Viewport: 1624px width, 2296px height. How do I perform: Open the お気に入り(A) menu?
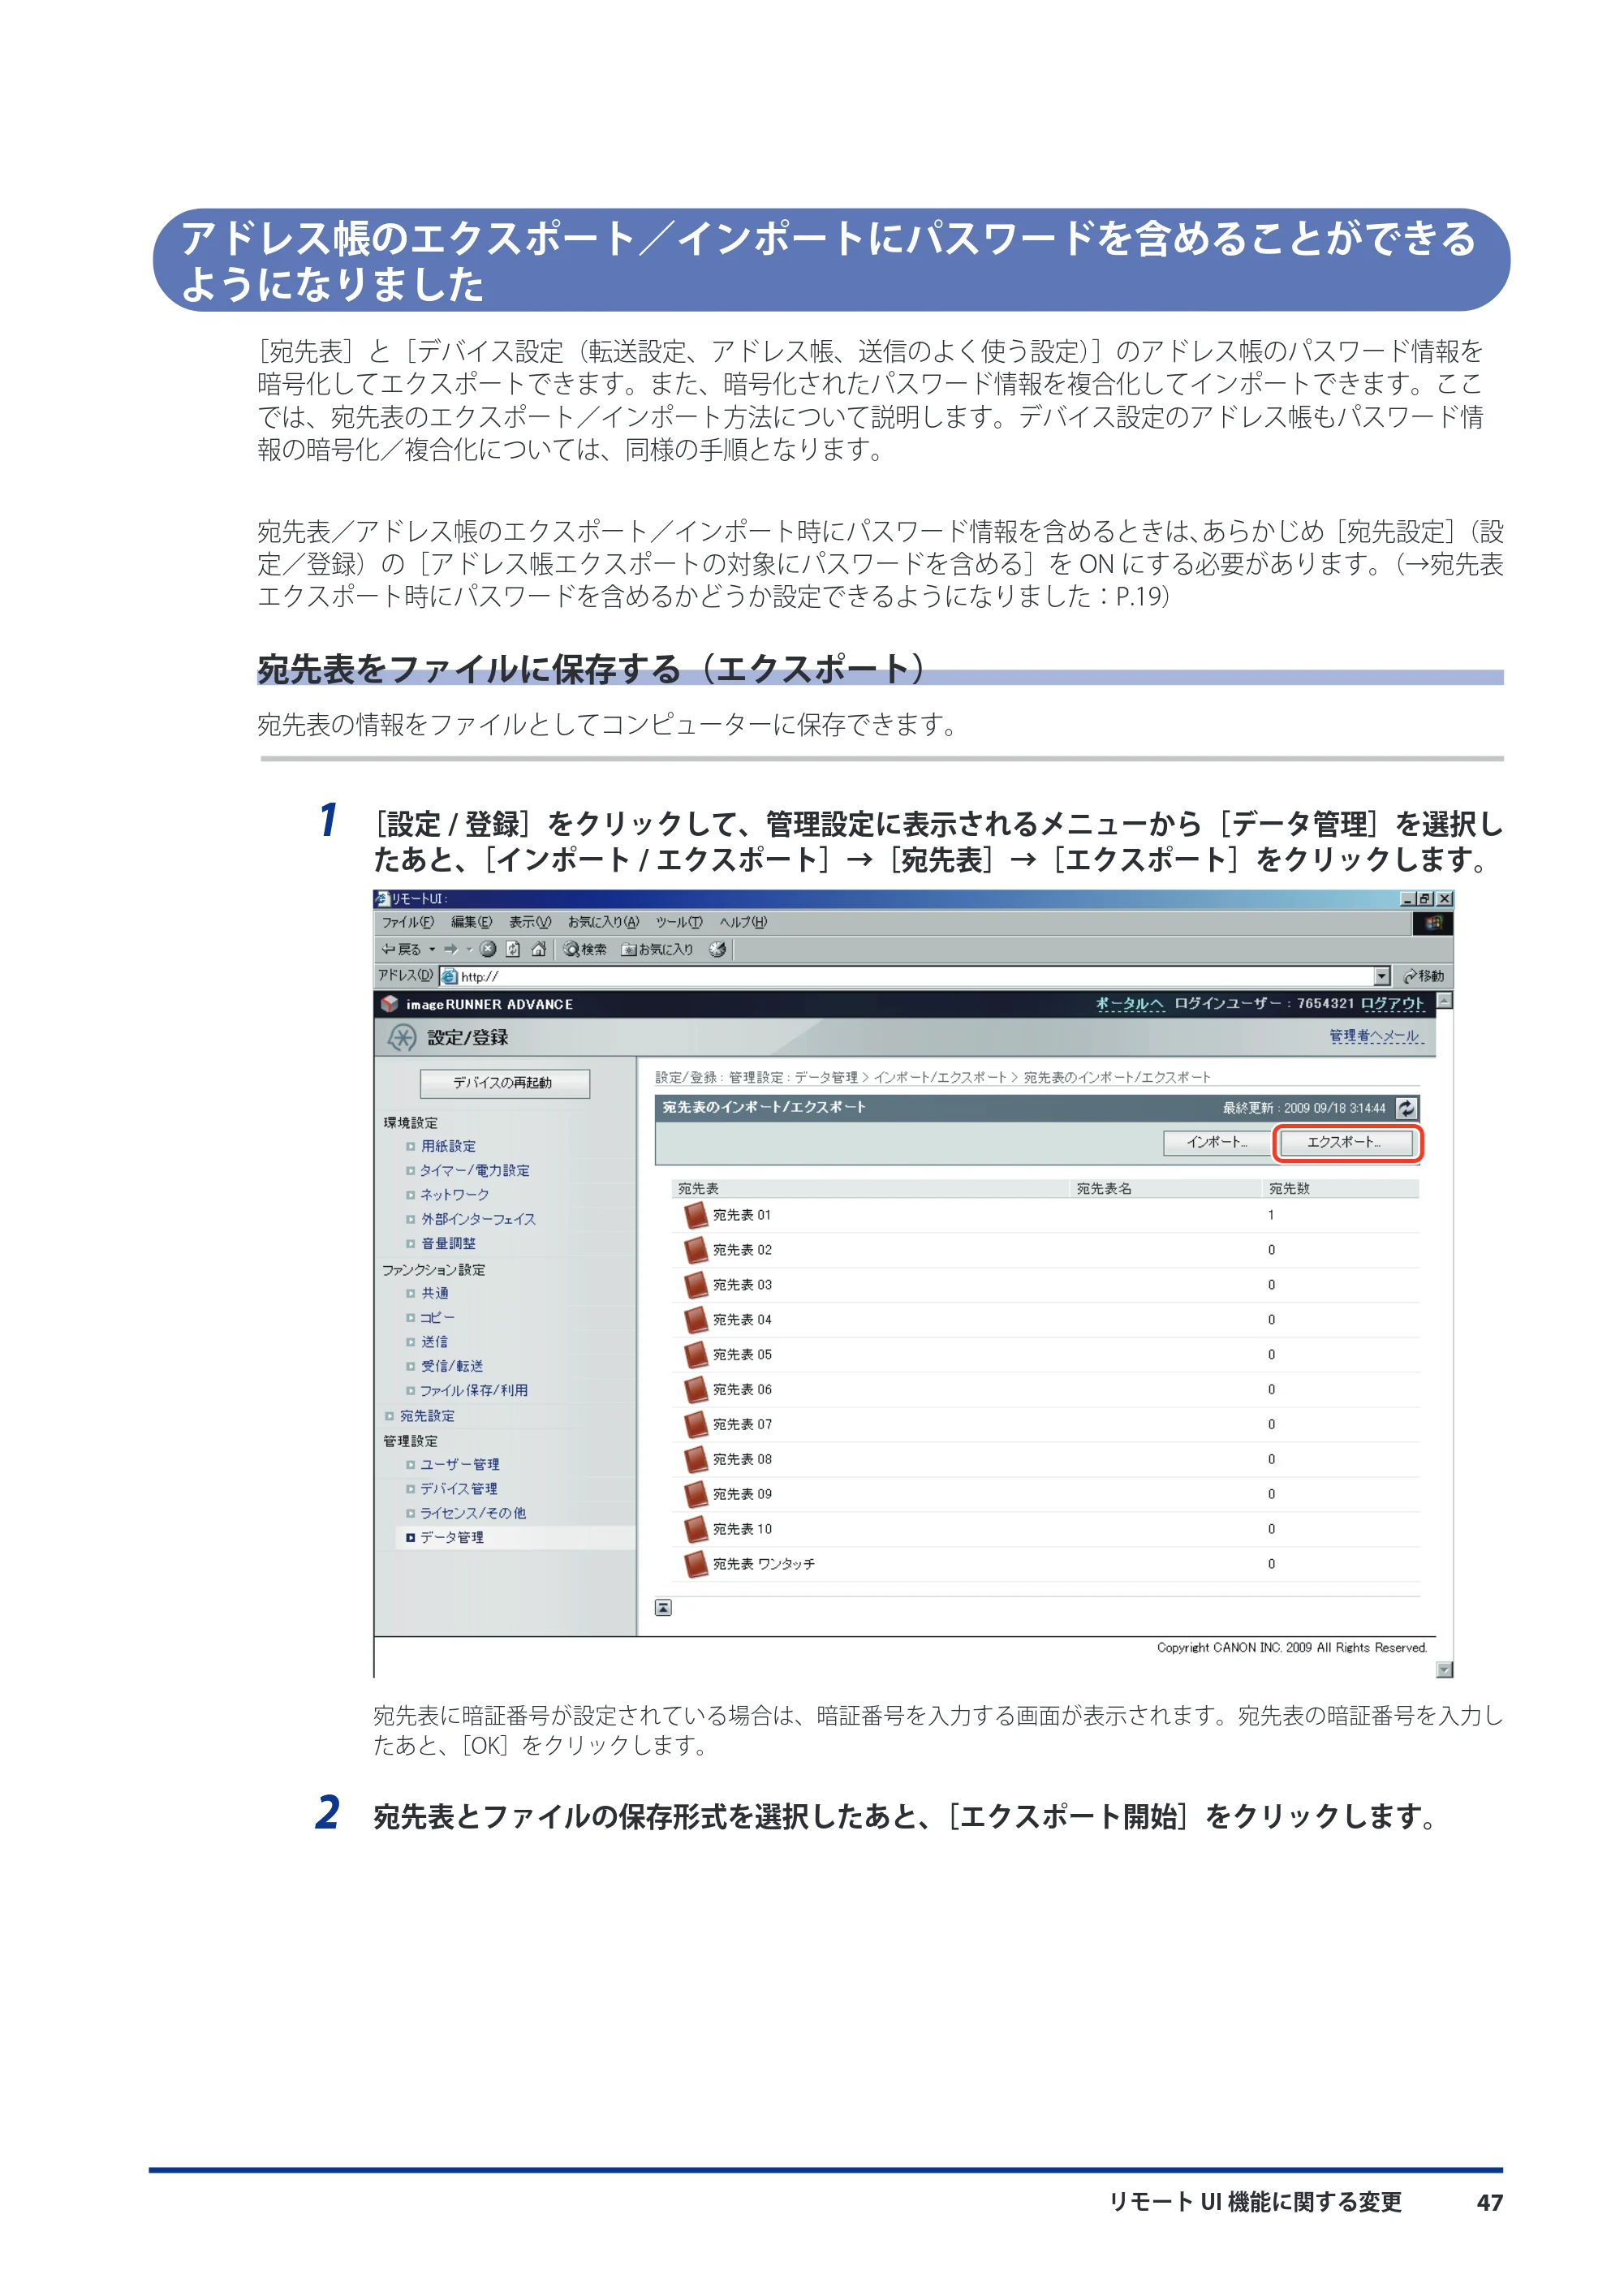click(x=603, y=922)
